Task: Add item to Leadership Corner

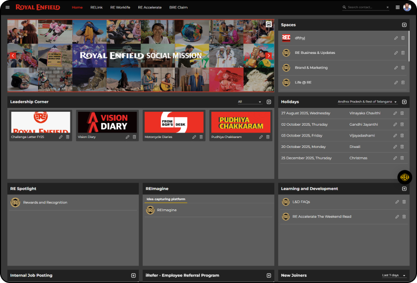Action: [x=269, y=102]
